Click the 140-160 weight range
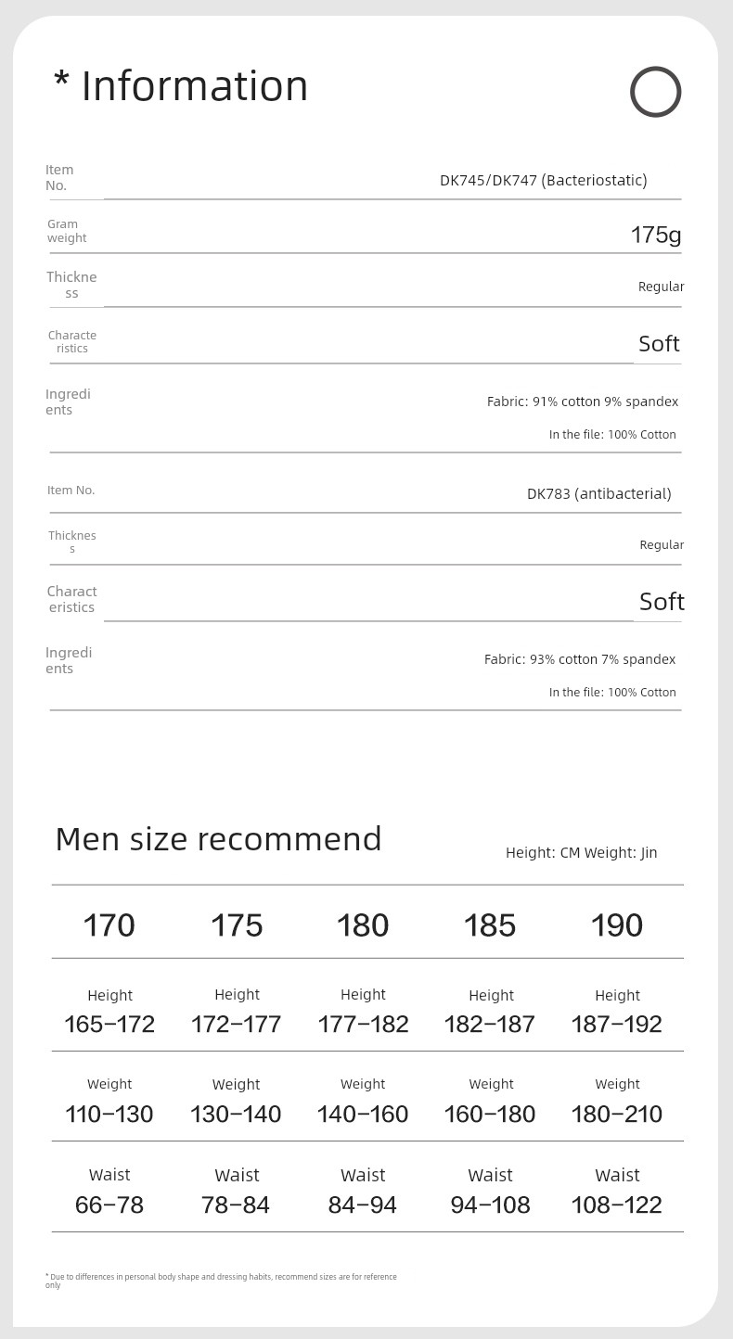The width and height of the screenshot is (733, 1339). pyautogui.click(x=363, y=1114)
